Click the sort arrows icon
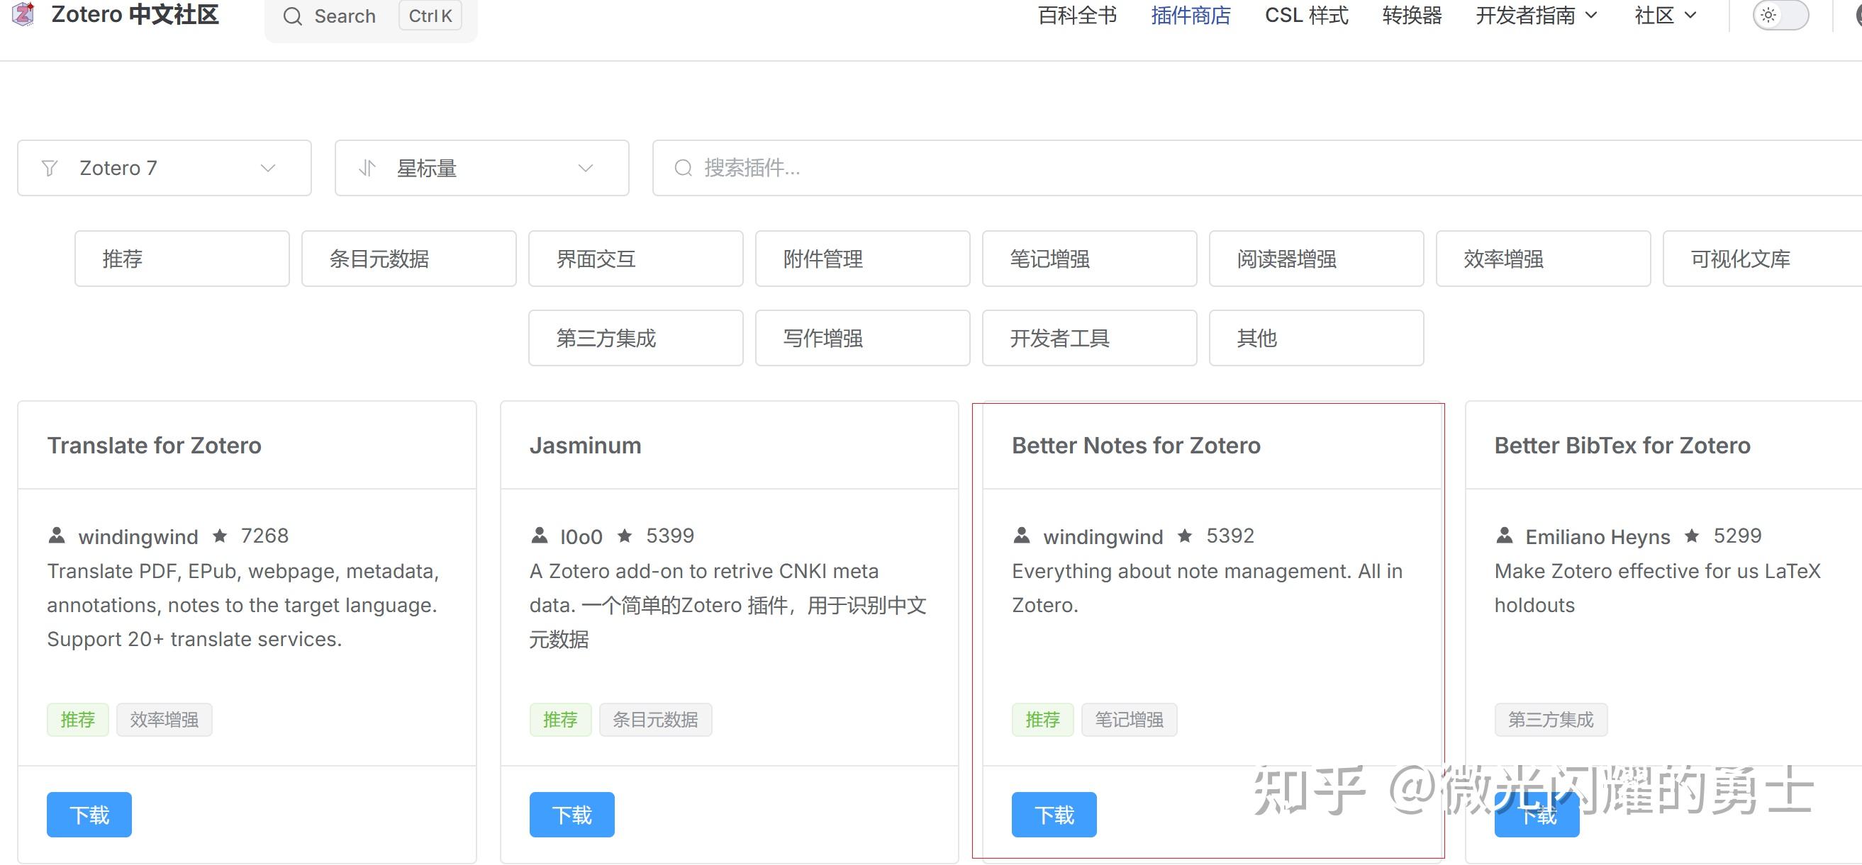The image size is (1862, 865). tap(367, 168)
